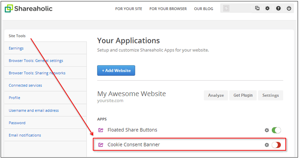
Task: Click the + Add Website button
Action: click(x=116, y=71)
